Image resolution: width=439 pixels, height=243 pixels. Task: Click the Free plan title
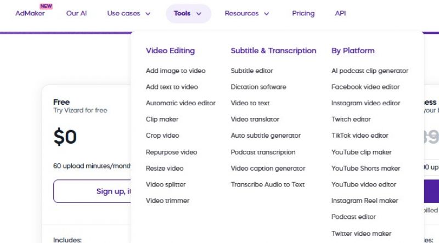point(61,102)
